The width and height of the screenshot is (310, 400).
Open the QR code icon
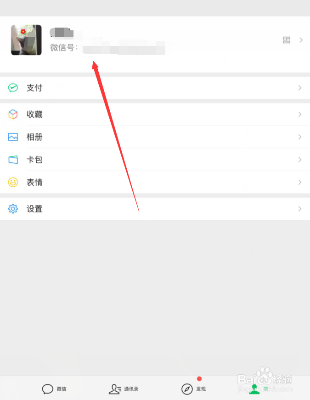tap(286, 40)
